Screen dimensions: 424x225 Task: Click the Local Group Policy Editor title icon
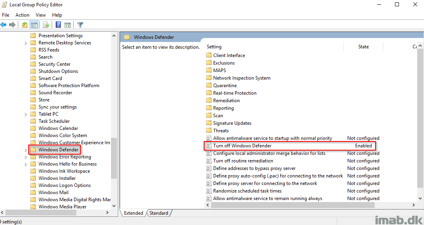tap(4, 5)
